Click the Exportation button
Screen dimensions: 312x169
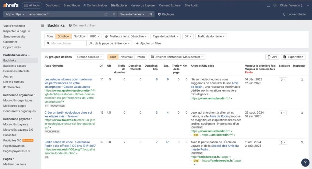[293, 57]
